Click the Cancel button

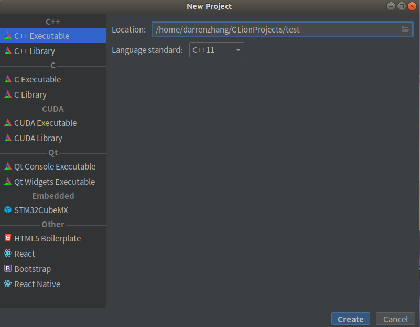click(395, 319)
